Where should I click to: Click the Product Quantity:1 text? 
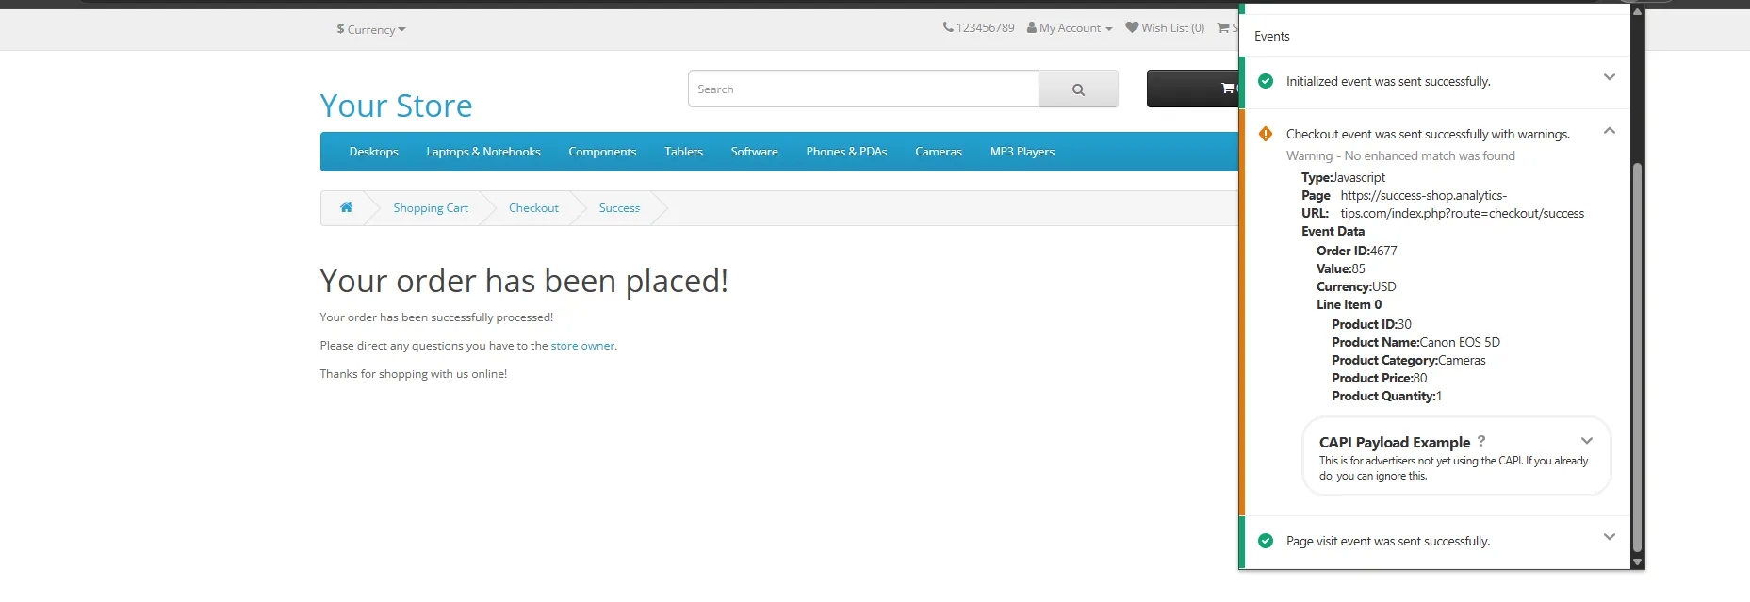[1386, 396]
